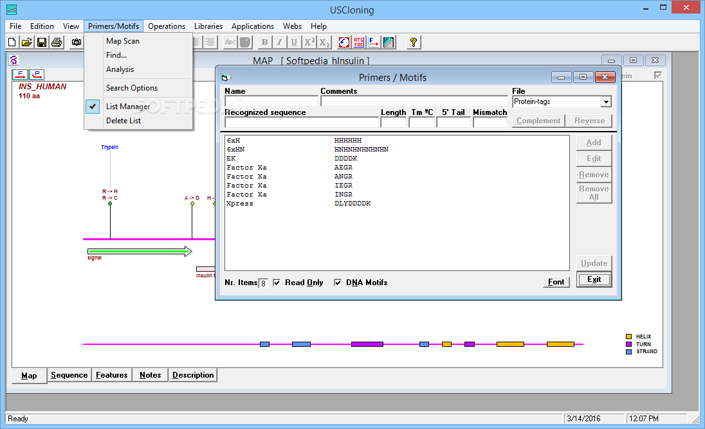Click the Comments input field
The image size is (705, 429).
pos(414,101)
